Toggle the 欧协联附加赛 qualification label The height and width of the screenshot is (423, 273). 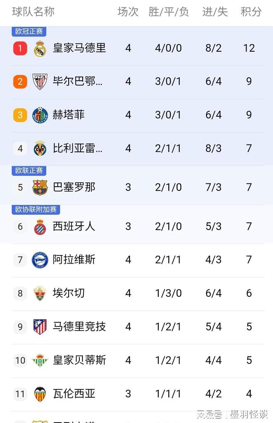point(34,210)
